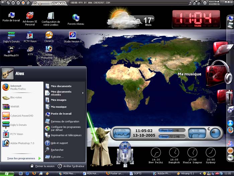Expand the Mes documents récents submenu arrow

[x=83, y=93]
